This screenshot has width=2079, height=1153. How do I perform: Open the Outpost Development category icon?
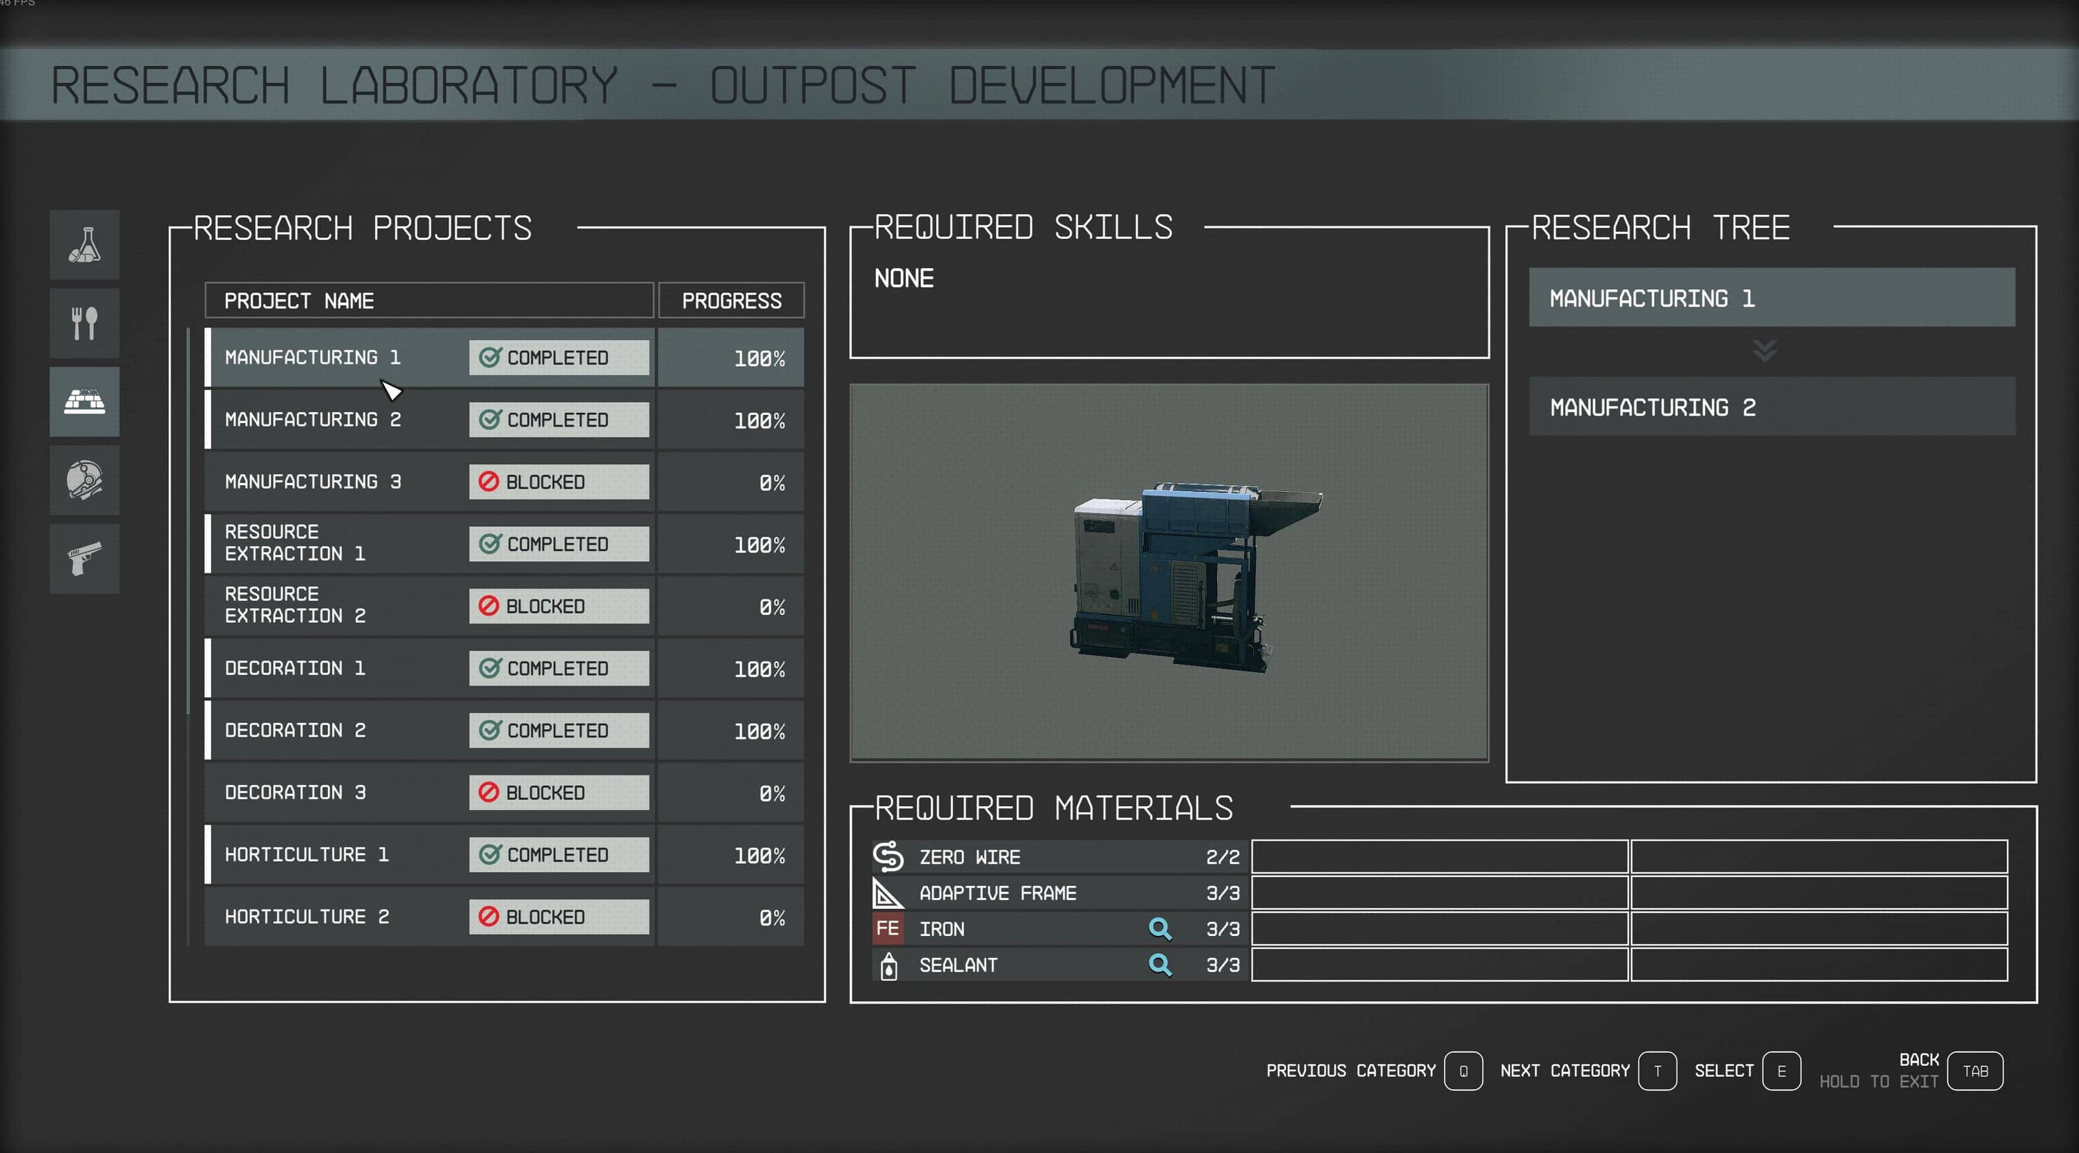[84, 401]
